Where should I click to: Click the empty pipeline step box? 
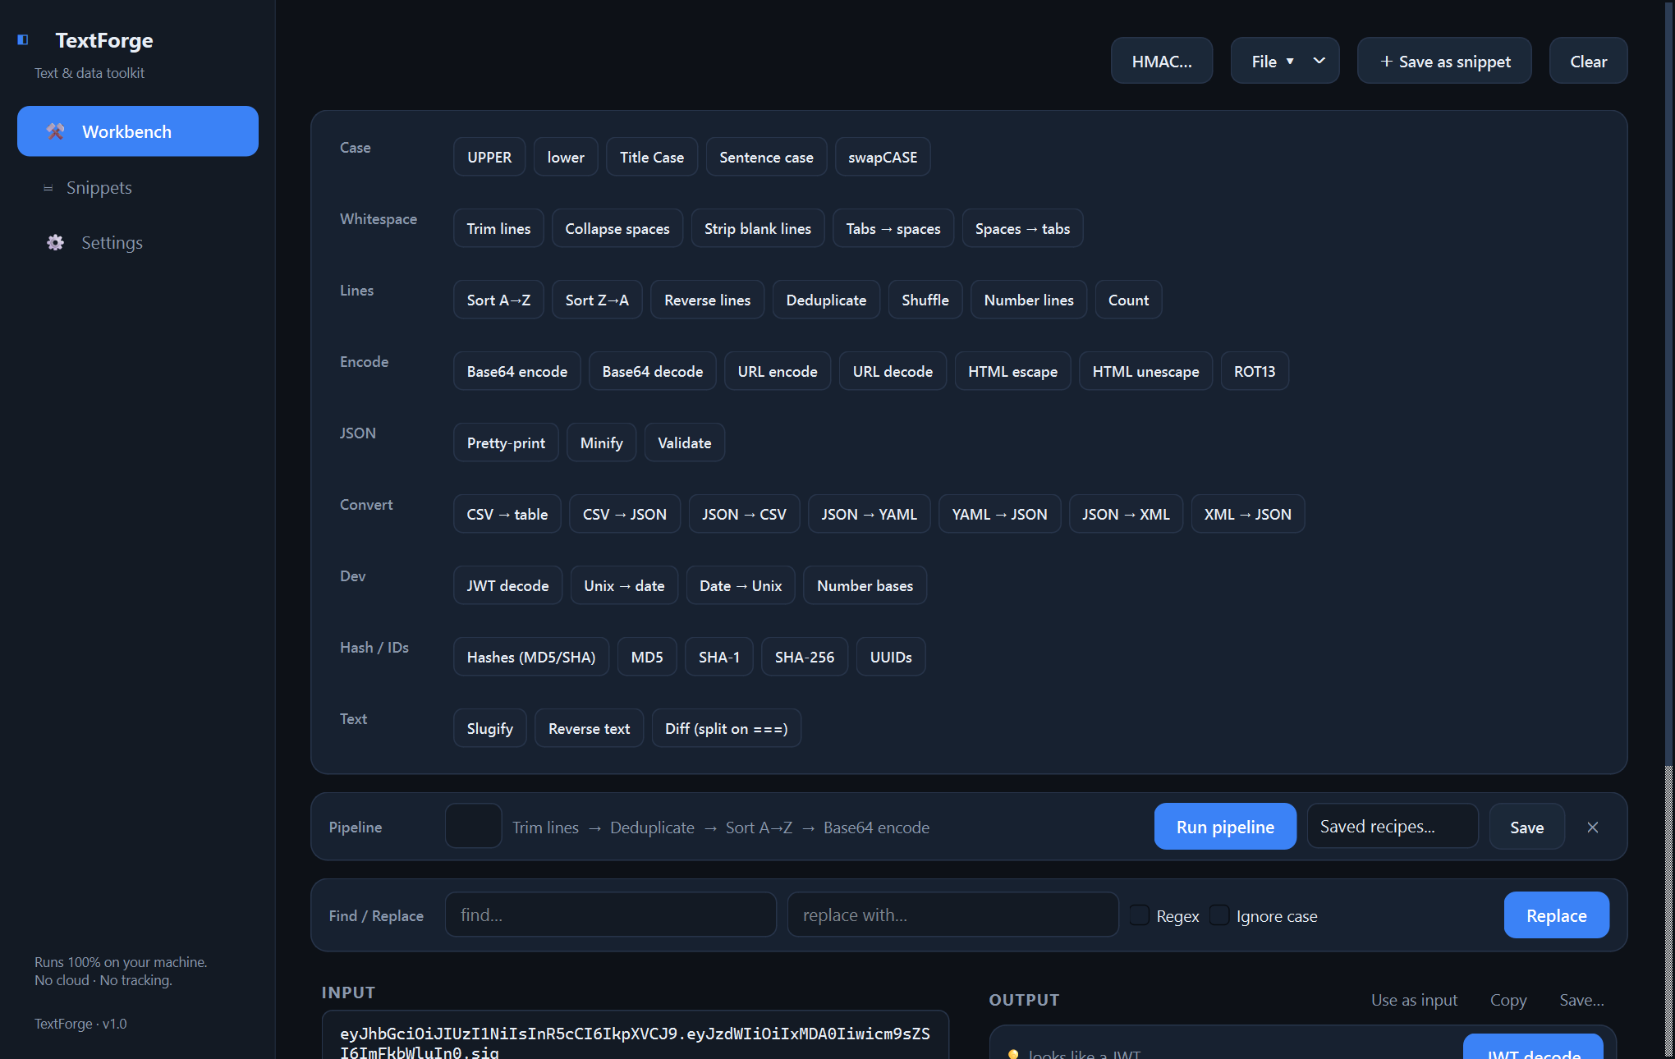[x=473, y=826]
